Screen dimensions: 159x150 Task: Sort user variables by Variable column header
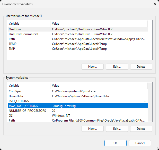pos(28,24)
